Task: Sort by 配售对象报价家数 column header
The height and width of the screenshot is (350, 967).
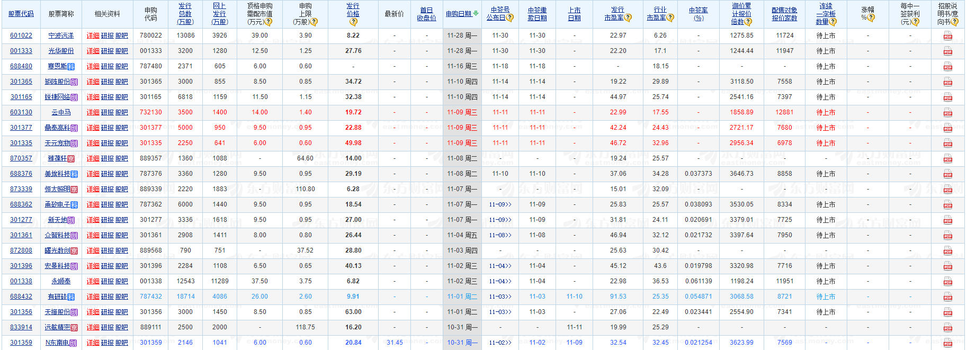Action: point(784,14)
